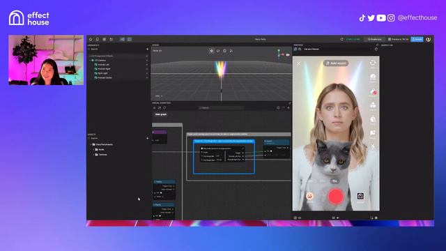The image size is (446, 251).
Task: Select the 15s duration tab in preview
Action: click(x=334, y=181)
